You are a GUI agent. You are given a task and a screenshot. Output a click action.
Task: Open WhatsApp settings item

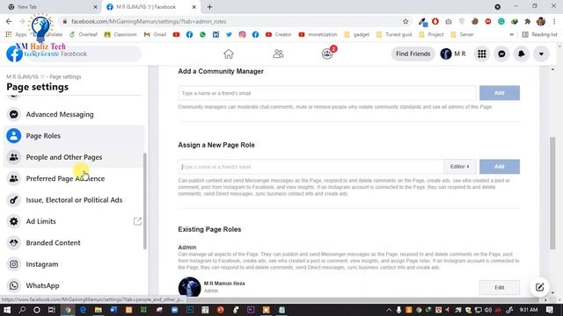tap(74, 285)
